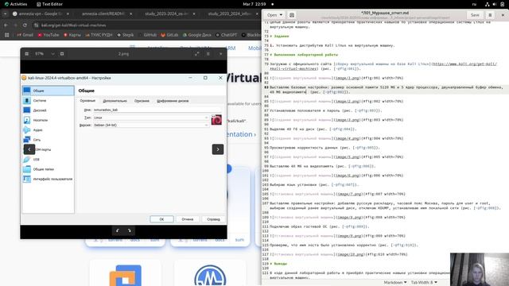The height and width of the screenshot is (286, 509).
Task: Open the clock and calendar showing Mar 7
Action: 254,4
